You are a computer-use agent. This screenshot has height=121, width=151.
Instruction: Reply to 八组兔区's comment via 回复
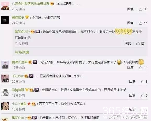(130, 9)
